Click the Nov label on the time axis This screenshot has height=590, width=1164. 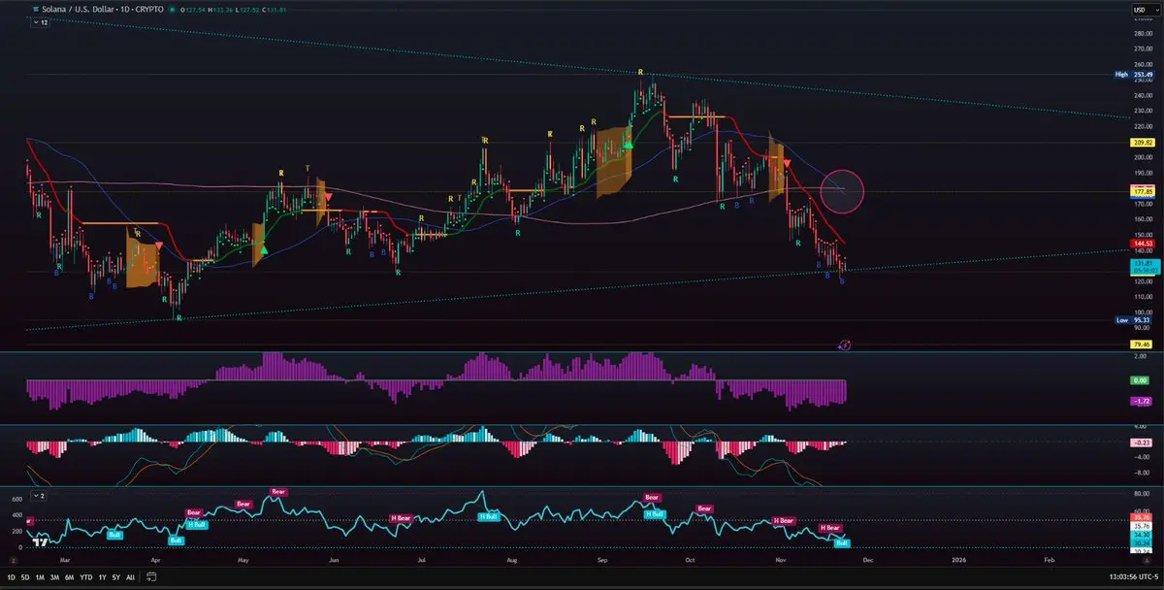point(781,560)
